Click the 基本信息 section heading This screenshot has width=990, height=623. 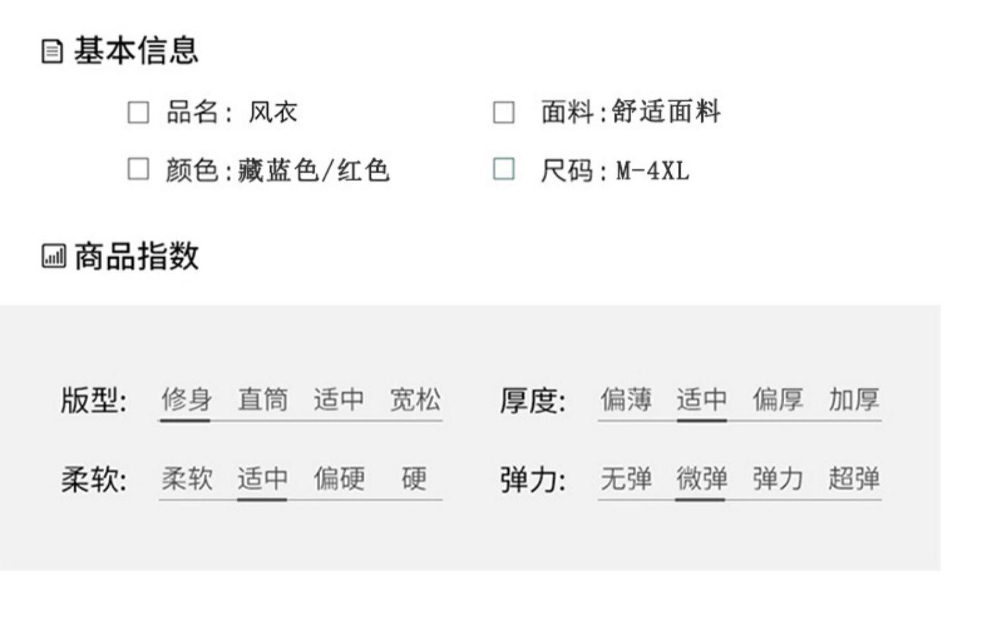point(136,51)
